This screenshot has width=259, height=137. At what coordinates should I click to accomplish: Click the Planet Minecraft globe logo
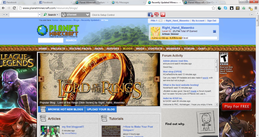point(42,30)
